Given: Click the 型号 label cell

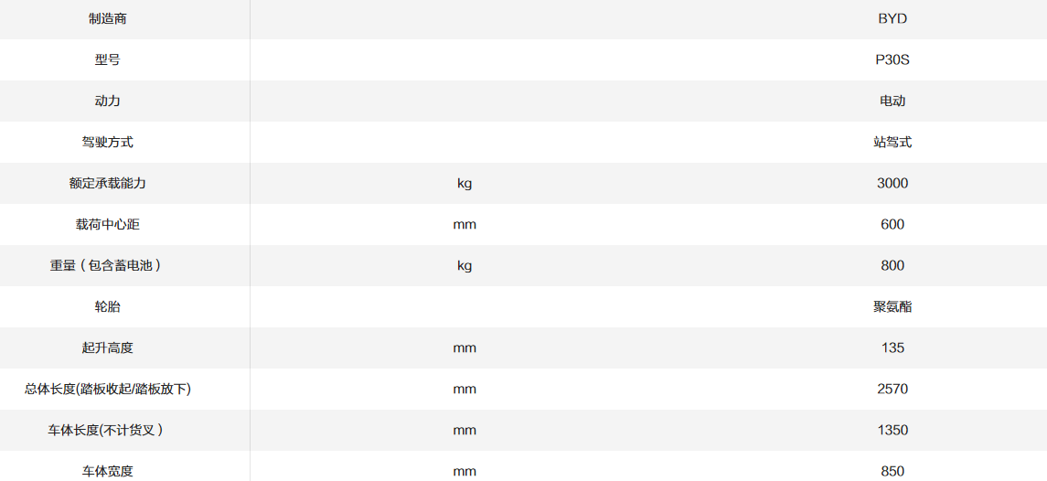Looking at the screenshot, I should click(x=107, y=59).
